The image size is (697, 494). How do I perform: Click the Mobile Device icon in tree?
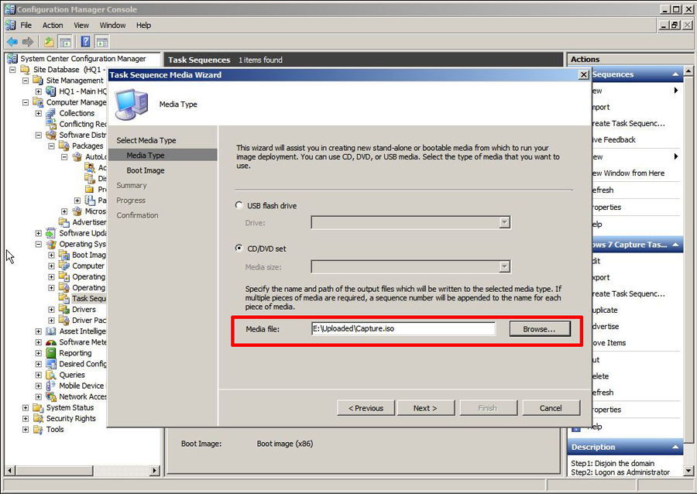point(51,386)
